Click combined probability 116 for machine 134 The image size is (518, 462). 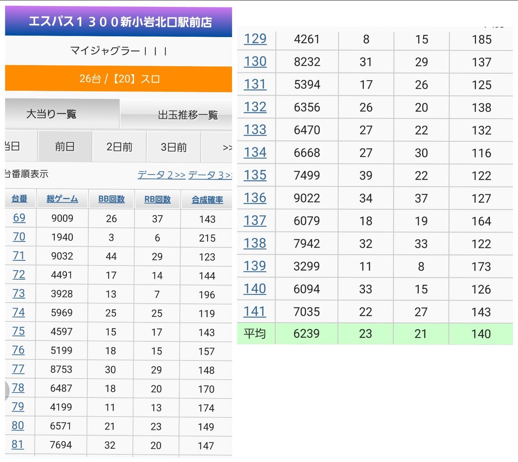pyautogui.click(x=482, y=153)
